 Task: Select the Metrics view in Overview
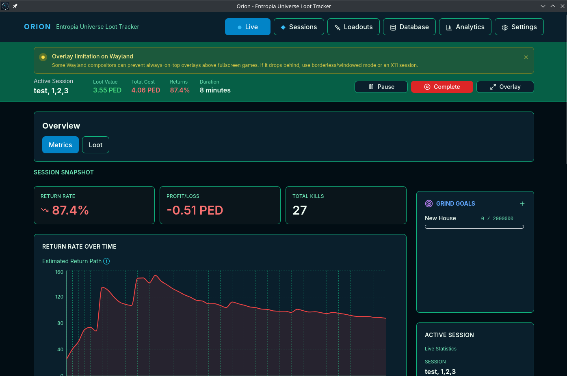tap(61, 145)
